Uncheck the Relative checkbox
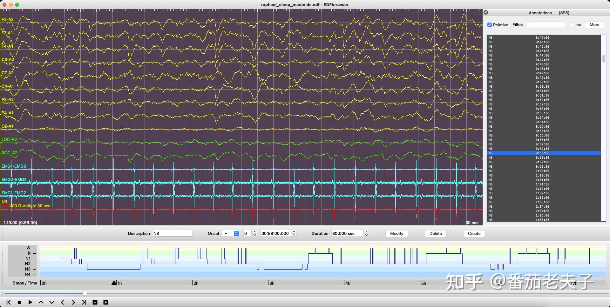610x307 pixels. (490, 25)
